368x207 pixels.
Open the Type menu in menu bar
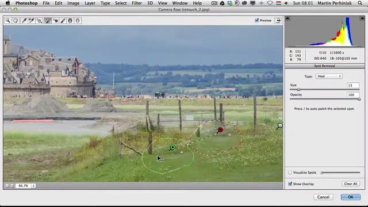(x=105, y=3)
